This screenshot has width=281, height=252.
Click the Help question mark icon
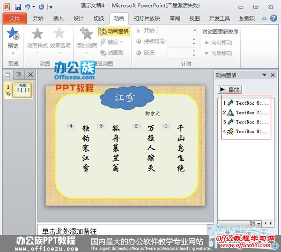click(274, 18)
